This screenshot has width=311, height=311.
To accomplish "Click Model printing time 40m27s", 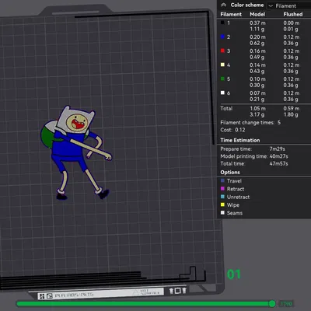I will (278, 156).
